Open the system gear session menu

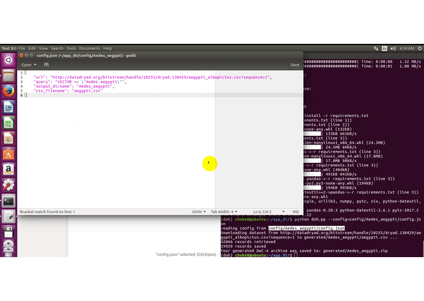[420, 48]
